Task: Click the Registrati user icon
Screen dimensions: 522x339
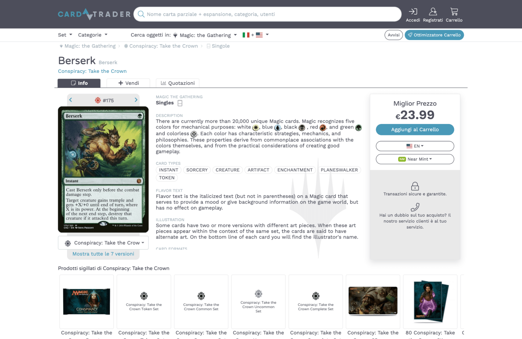Action: click(x=433, y=12)
